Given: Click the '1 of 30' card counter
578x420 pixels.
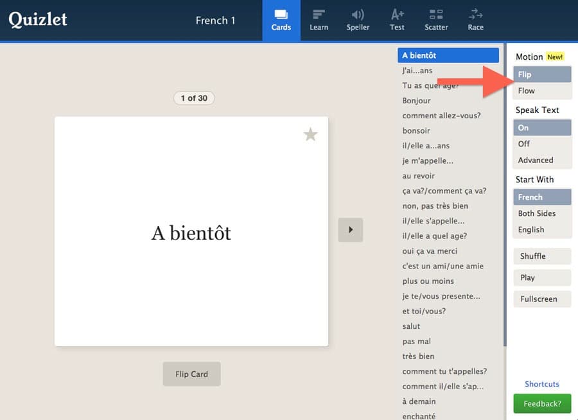Looking at the screenshot, I should coord(194,98).
